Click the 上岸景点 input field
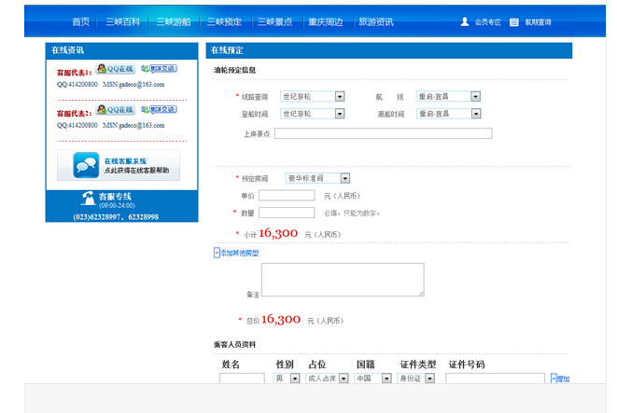 tap(383, 133)
